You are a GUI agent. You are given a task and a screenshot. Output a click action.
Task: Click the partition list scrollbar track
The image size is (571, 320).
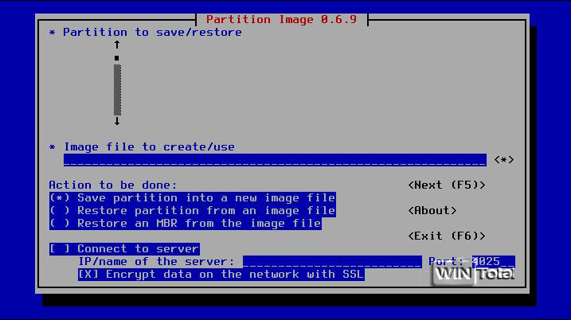[117, 90]
